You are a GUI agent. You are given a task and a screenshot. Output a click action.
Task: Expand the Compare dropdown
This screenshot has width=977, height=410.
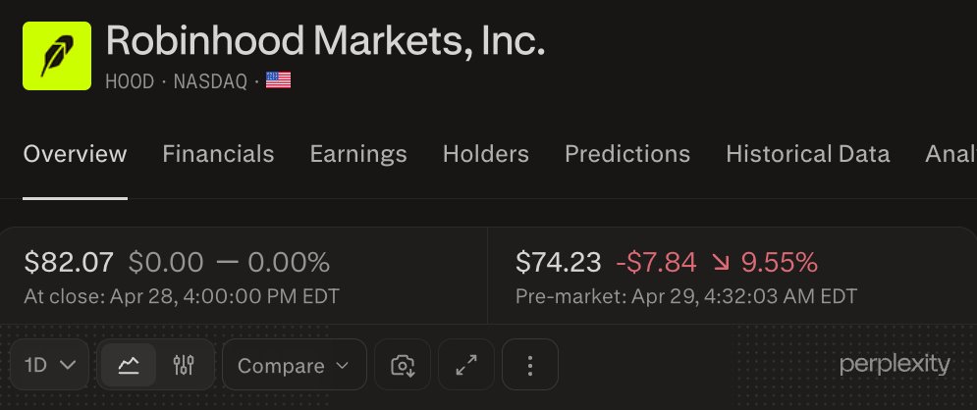(x=295, y=365)
